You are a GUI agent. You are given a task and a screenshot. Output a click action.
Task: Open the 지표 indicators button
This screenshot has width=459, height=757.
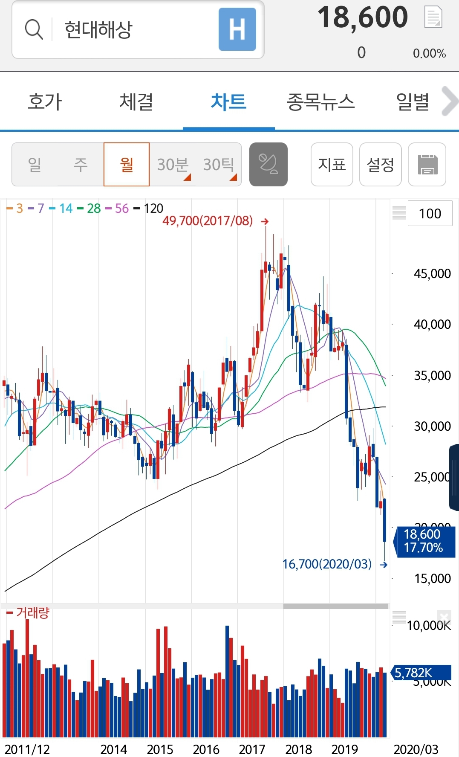coord(332,164)
